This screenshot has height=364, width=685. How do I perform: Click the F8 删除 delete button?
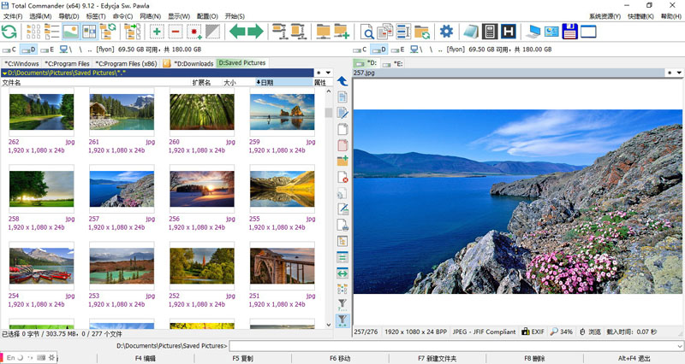click(534, 358)
